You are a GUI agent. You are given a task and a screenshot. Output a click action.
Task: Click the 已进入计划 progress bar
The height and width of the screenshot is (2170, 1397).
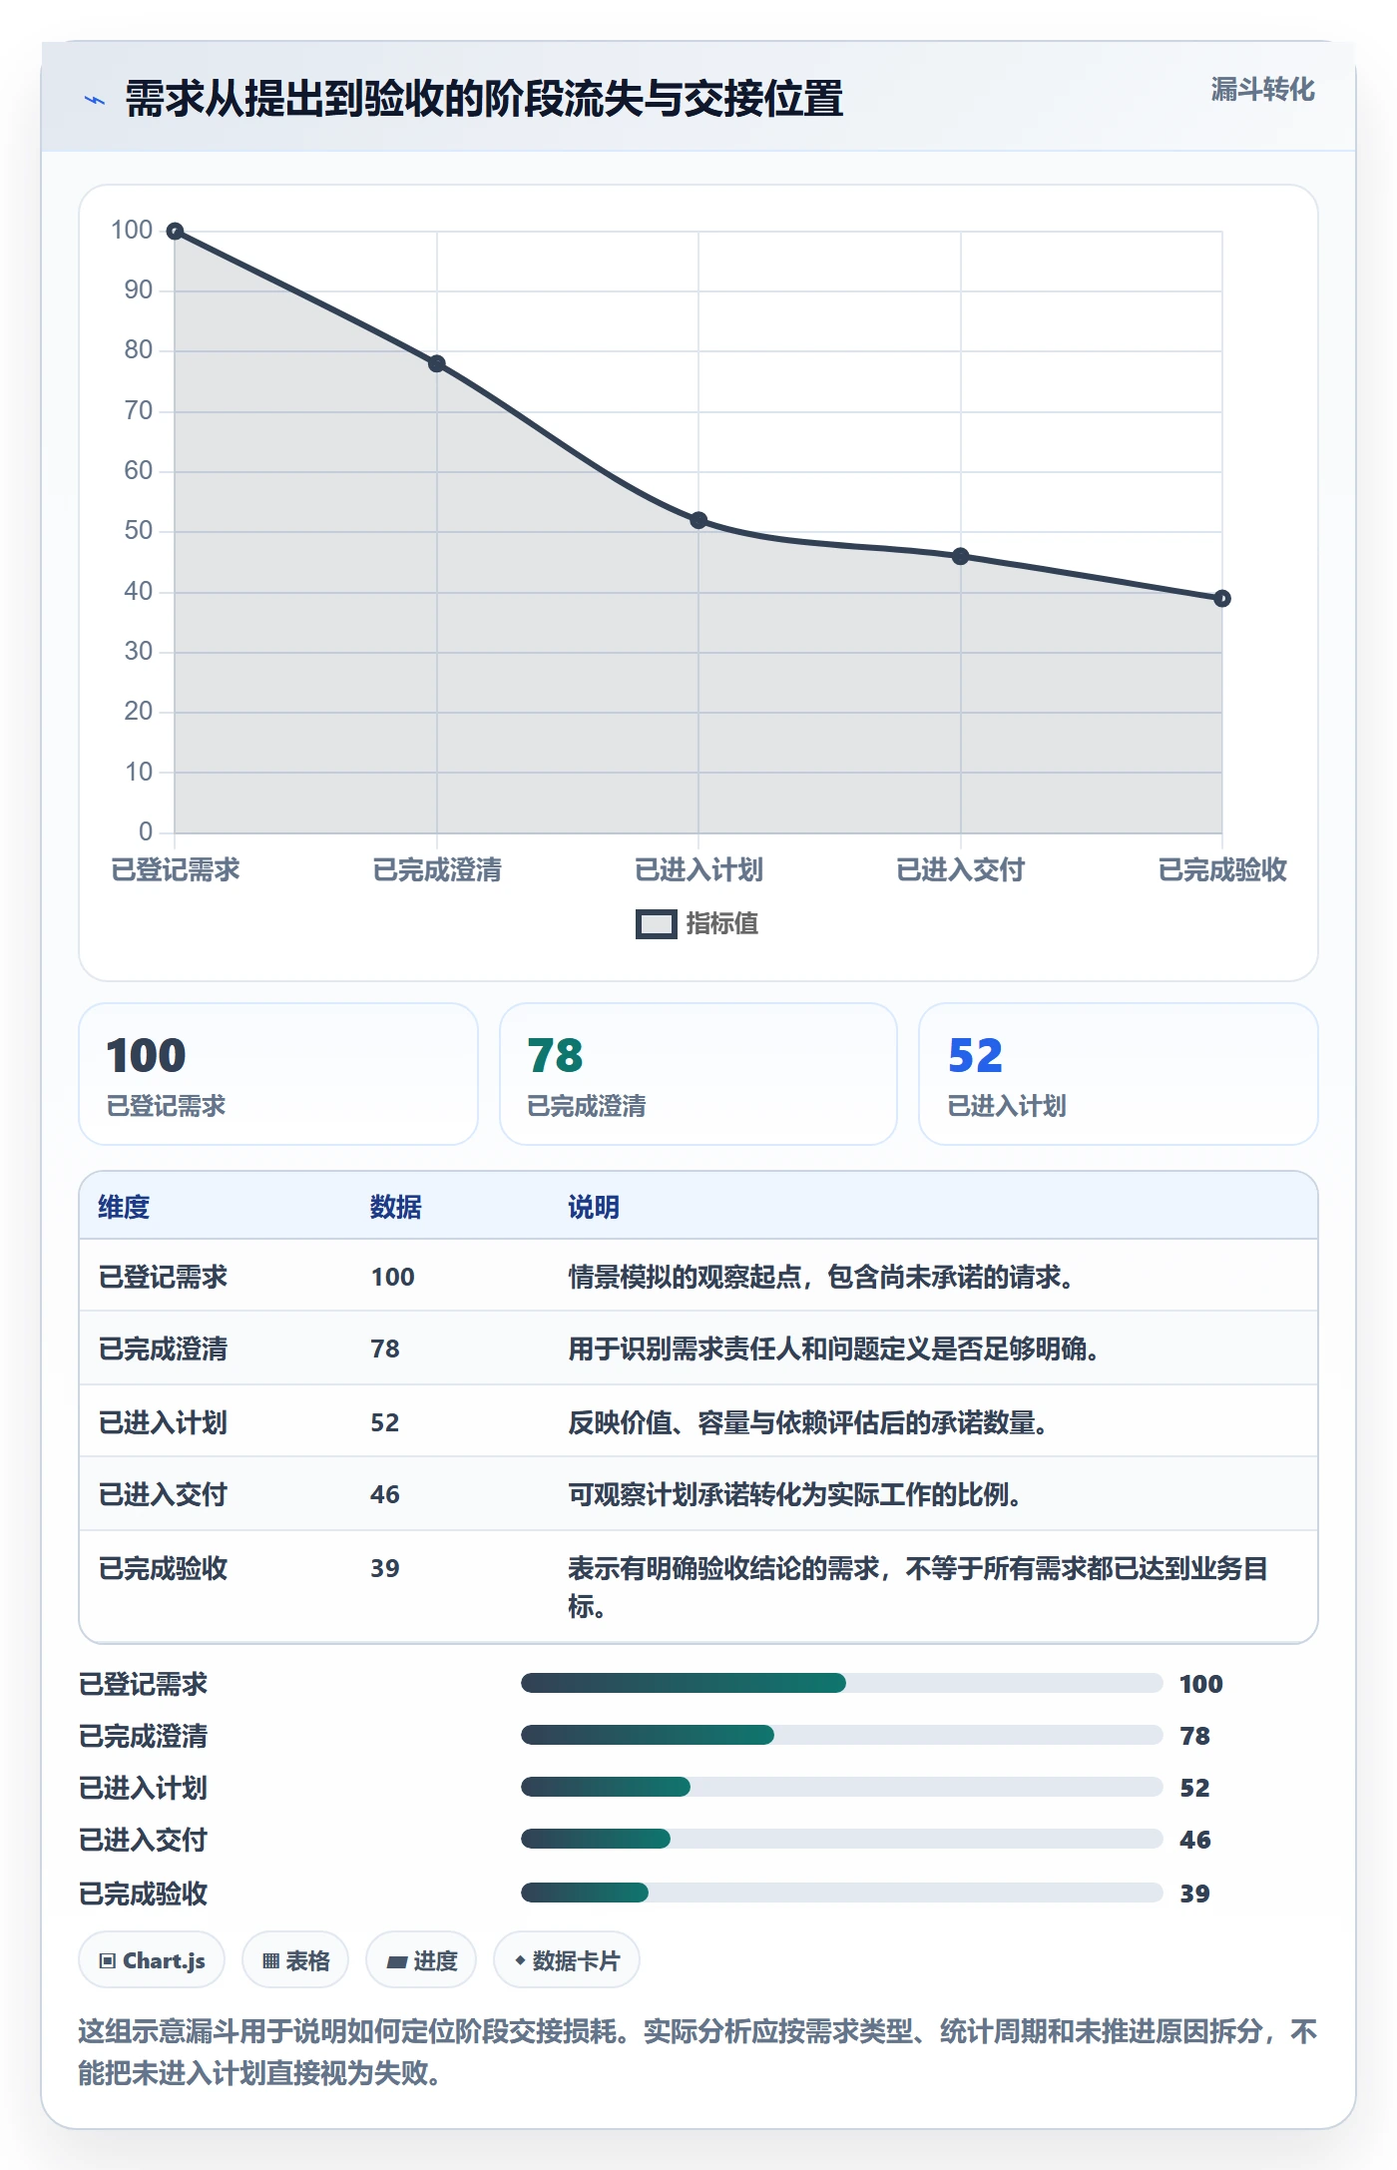(841, 1787)
